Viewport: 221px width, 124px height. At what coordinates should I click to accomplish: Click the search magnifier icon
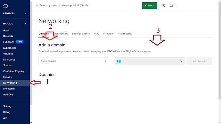[37, 6]
